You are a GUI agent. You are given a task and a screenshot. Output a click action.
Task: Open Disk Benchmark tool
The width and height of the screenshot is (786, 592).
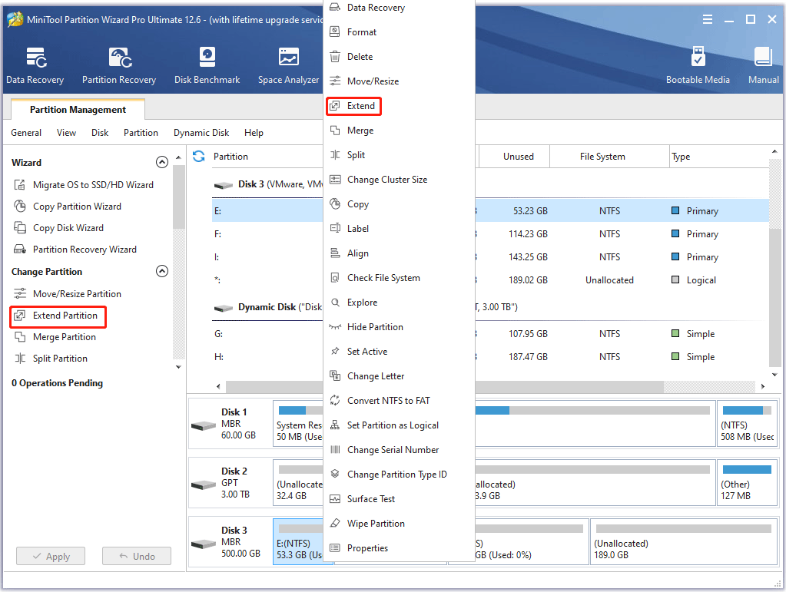(x=207, y=65)
